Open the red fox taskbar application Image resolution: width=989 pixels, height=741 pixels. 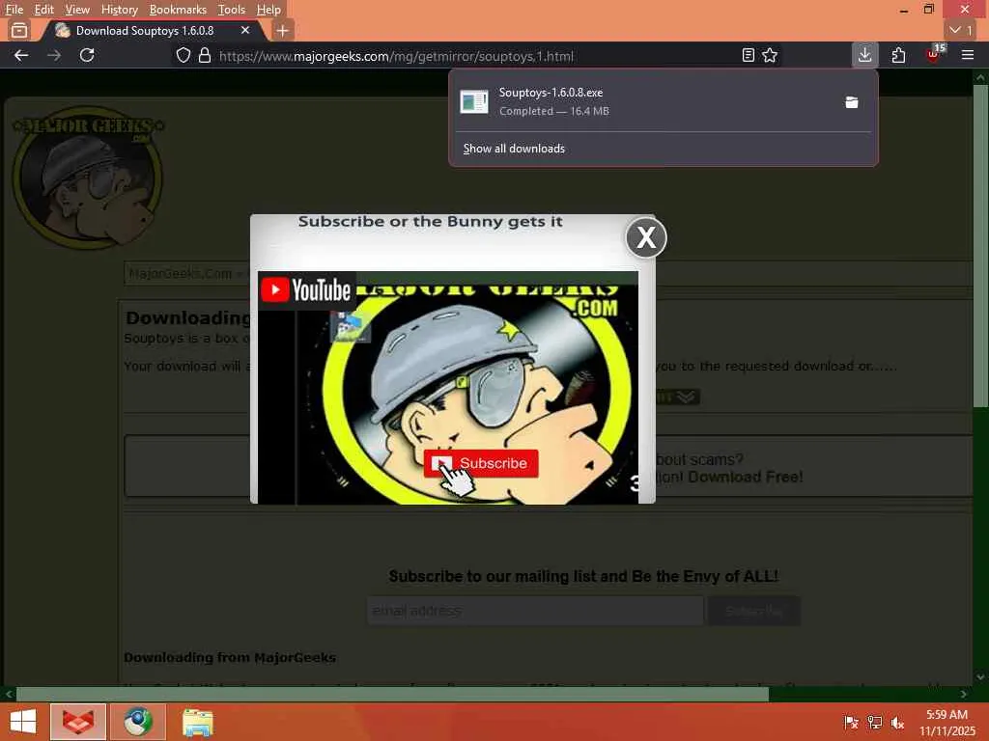pos(78,722)
